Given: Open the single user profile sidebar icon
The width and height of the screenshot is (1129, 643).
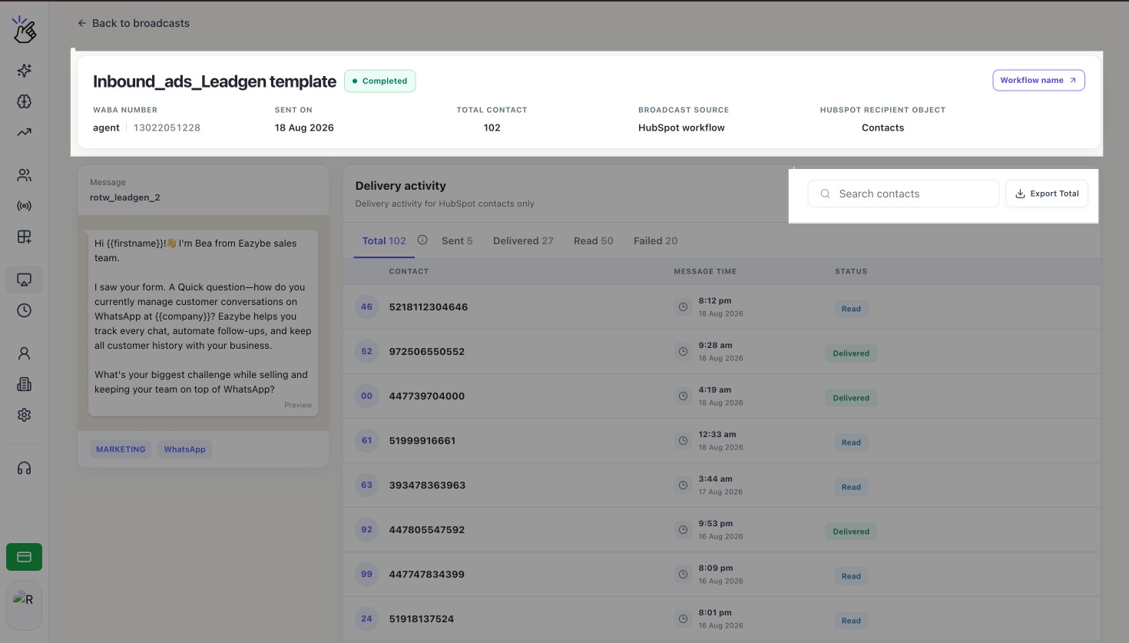Looking at the screenshot, I should click(x=25, y=353).
